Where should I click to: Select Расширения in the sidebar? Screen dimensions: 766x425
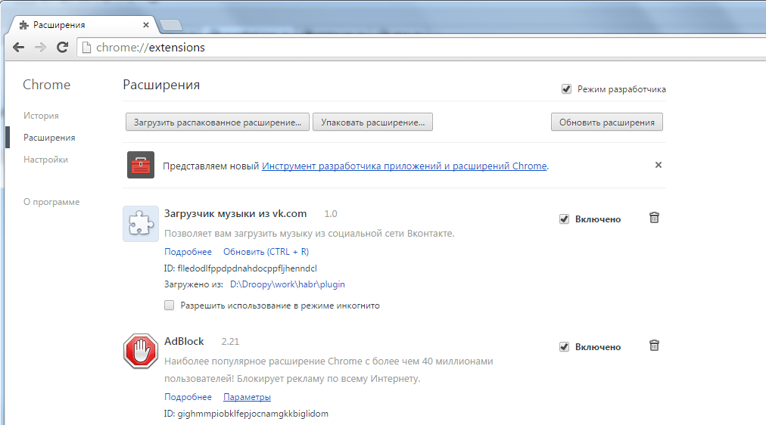coord(49,138)
